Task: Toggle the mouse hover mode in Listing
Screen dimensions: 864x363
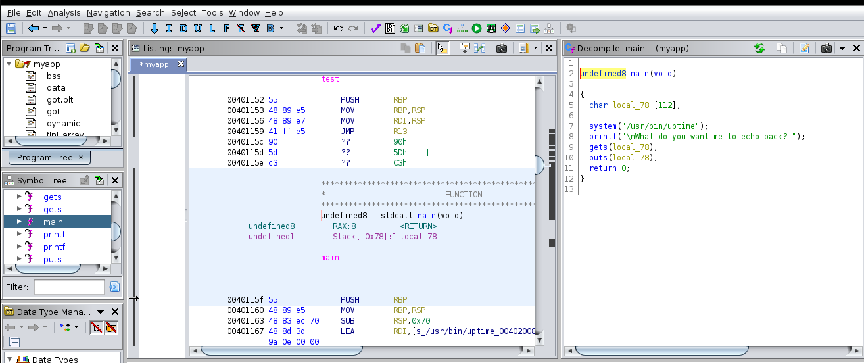Action: 443,48
